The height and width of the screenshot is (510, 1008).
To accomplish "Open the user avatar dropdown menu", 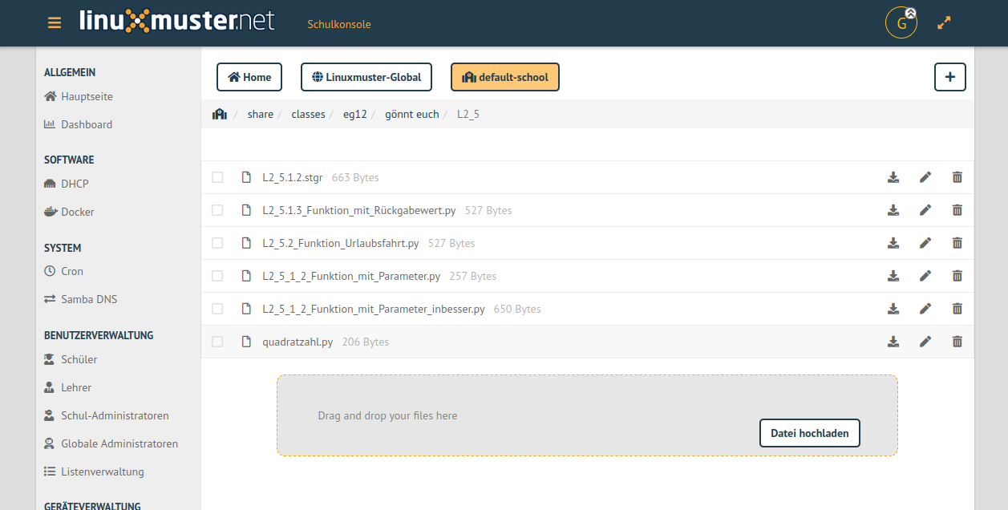I will 901,23.
